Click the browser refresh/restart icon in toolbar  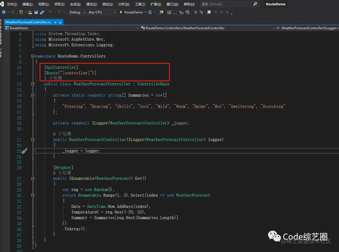150,12
